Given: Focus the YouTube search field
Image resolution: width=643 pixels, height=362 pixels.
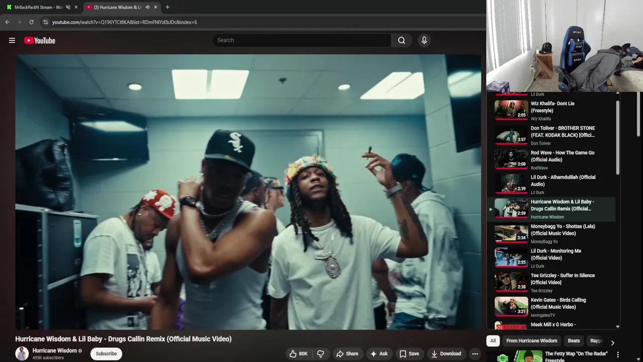Looking at the screenshot, I should [301, 40].
